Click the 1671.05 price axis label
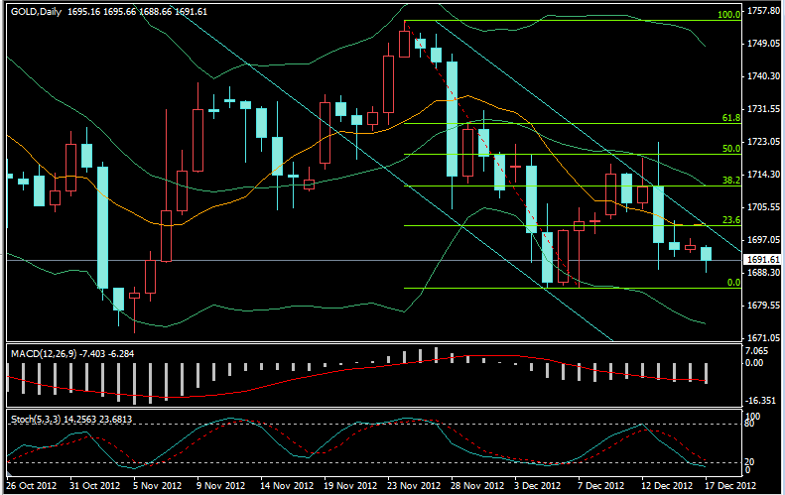 click(x=763, y=338)
